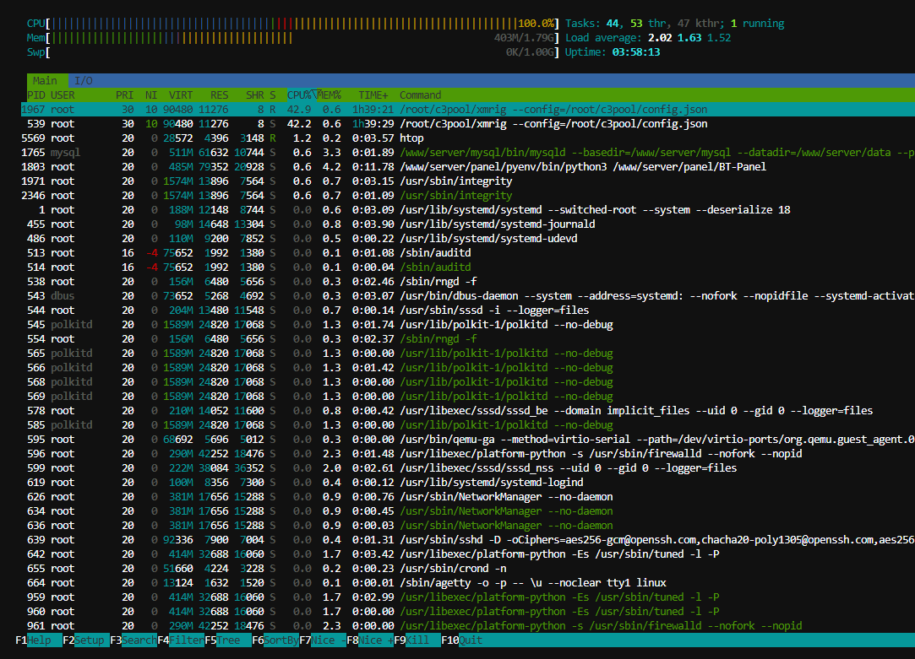Image resolution: width=915 pixels, height=659 pixels.
Task: Toggle Tree view in the function bar
Action: click(228, 640)
